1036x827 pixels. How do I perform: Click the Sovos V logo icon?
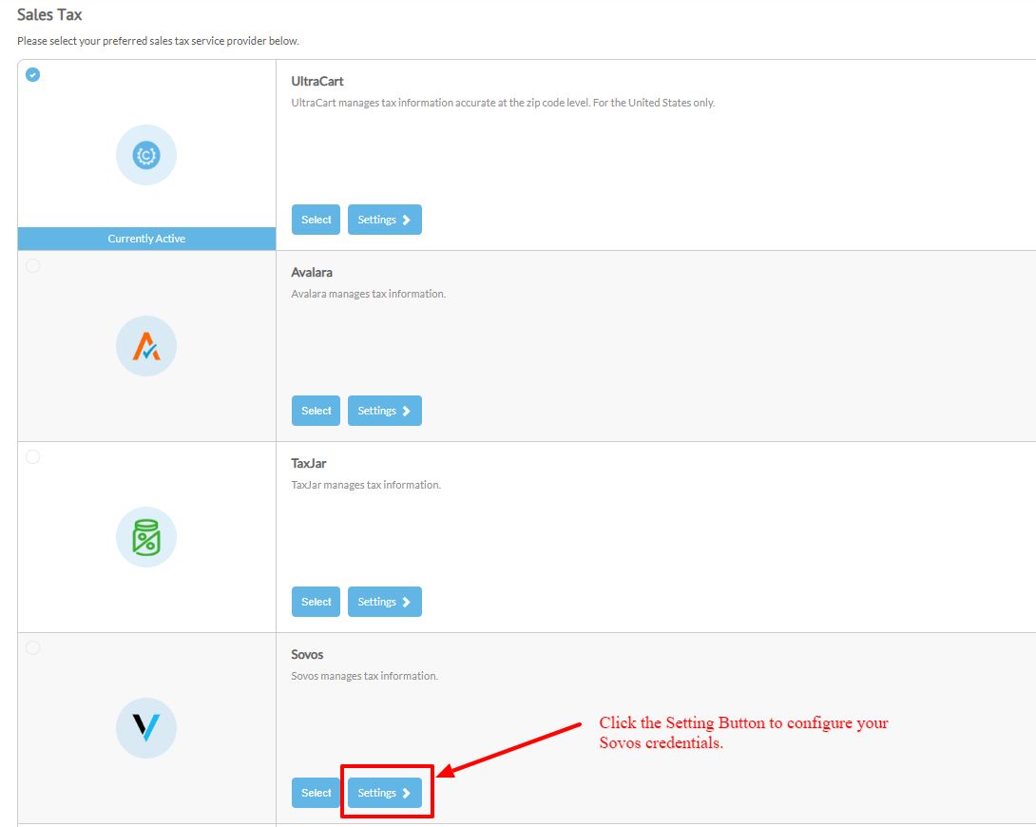(146, 728)
